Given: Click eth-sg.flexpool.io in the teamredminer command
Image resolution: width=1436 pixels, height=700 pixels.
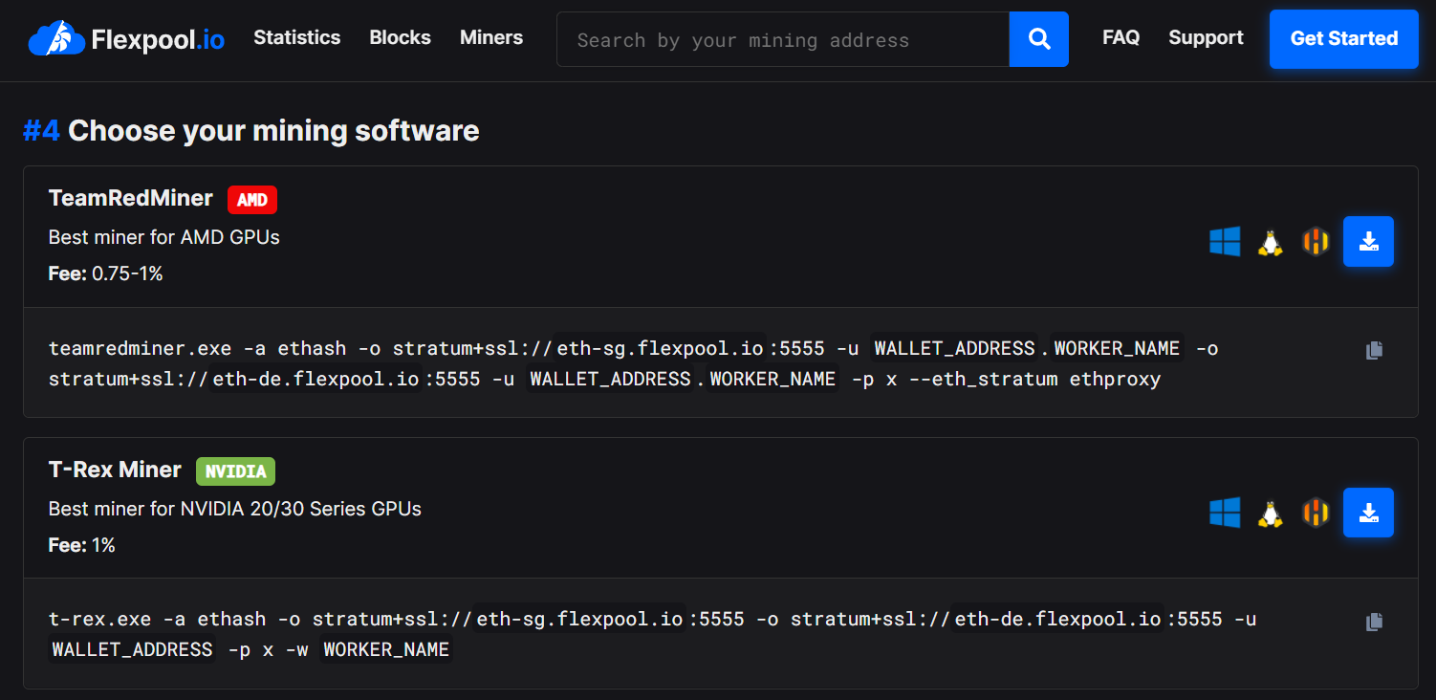Looking at the screenshot, I should coord(661,348).
